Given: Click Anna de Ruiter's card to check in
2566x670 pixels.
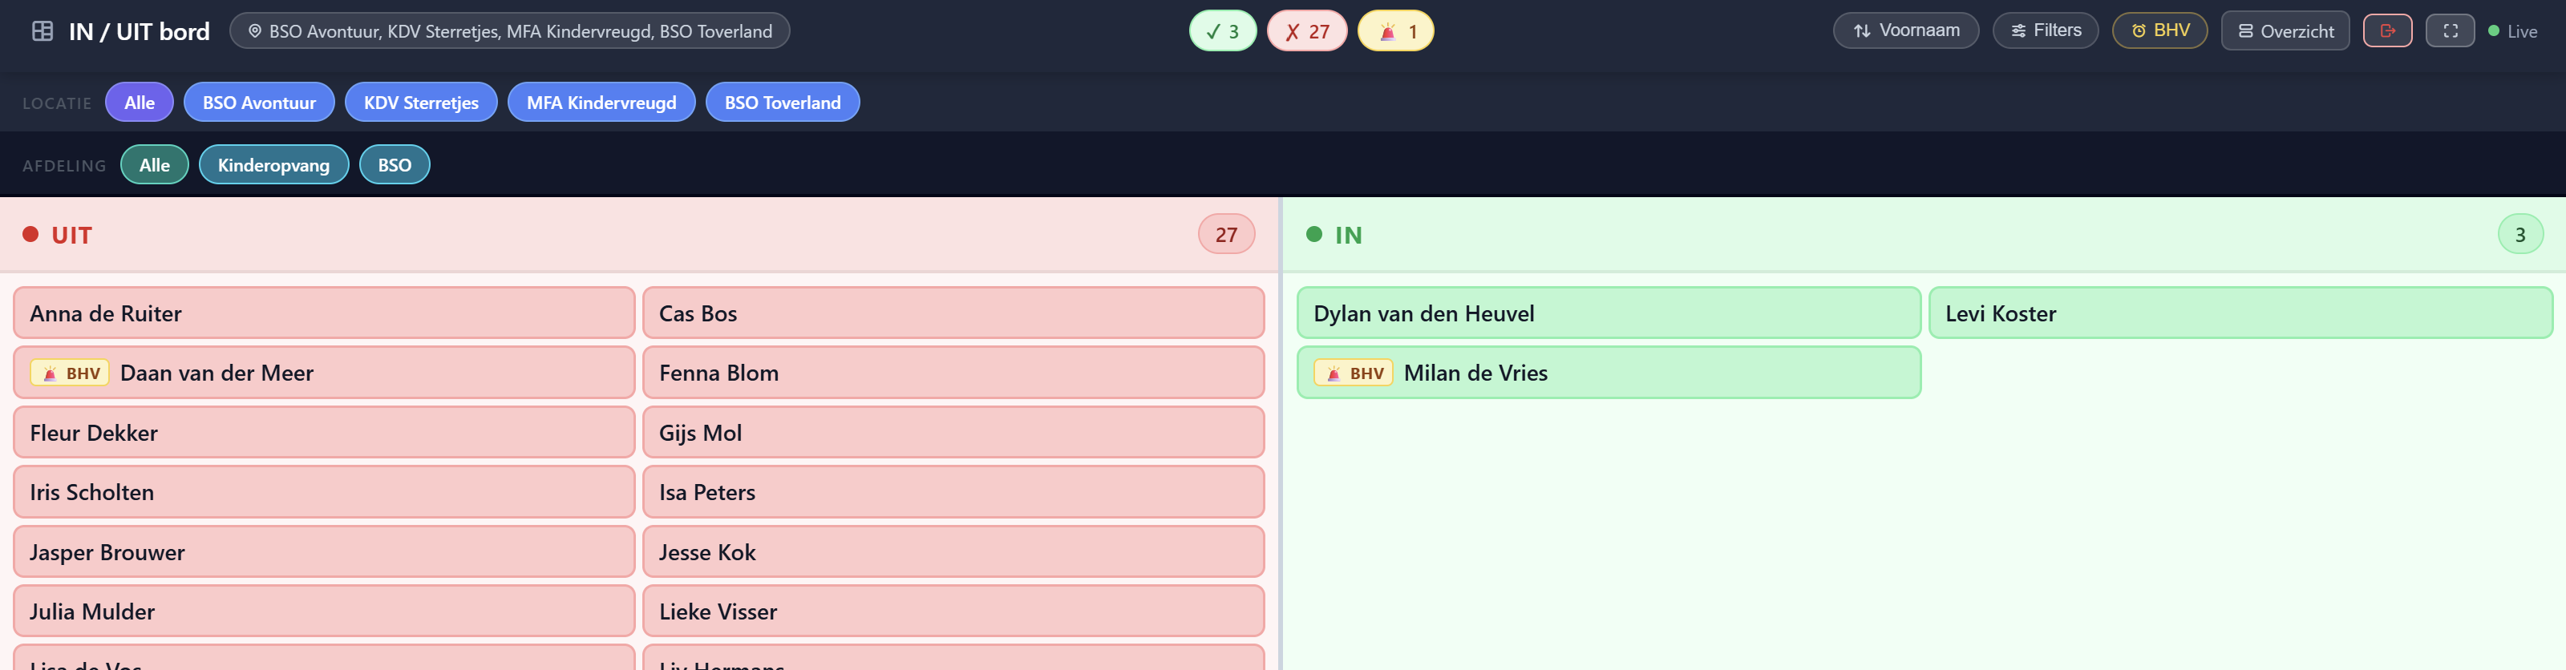Looking at the screenshot, I should [324, 313].
